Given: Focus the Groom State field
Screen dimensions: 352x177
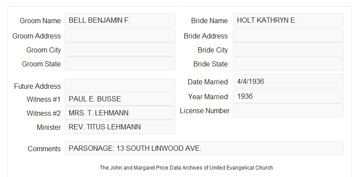Looking at the screenshot, I should click(x=120, y=63).
